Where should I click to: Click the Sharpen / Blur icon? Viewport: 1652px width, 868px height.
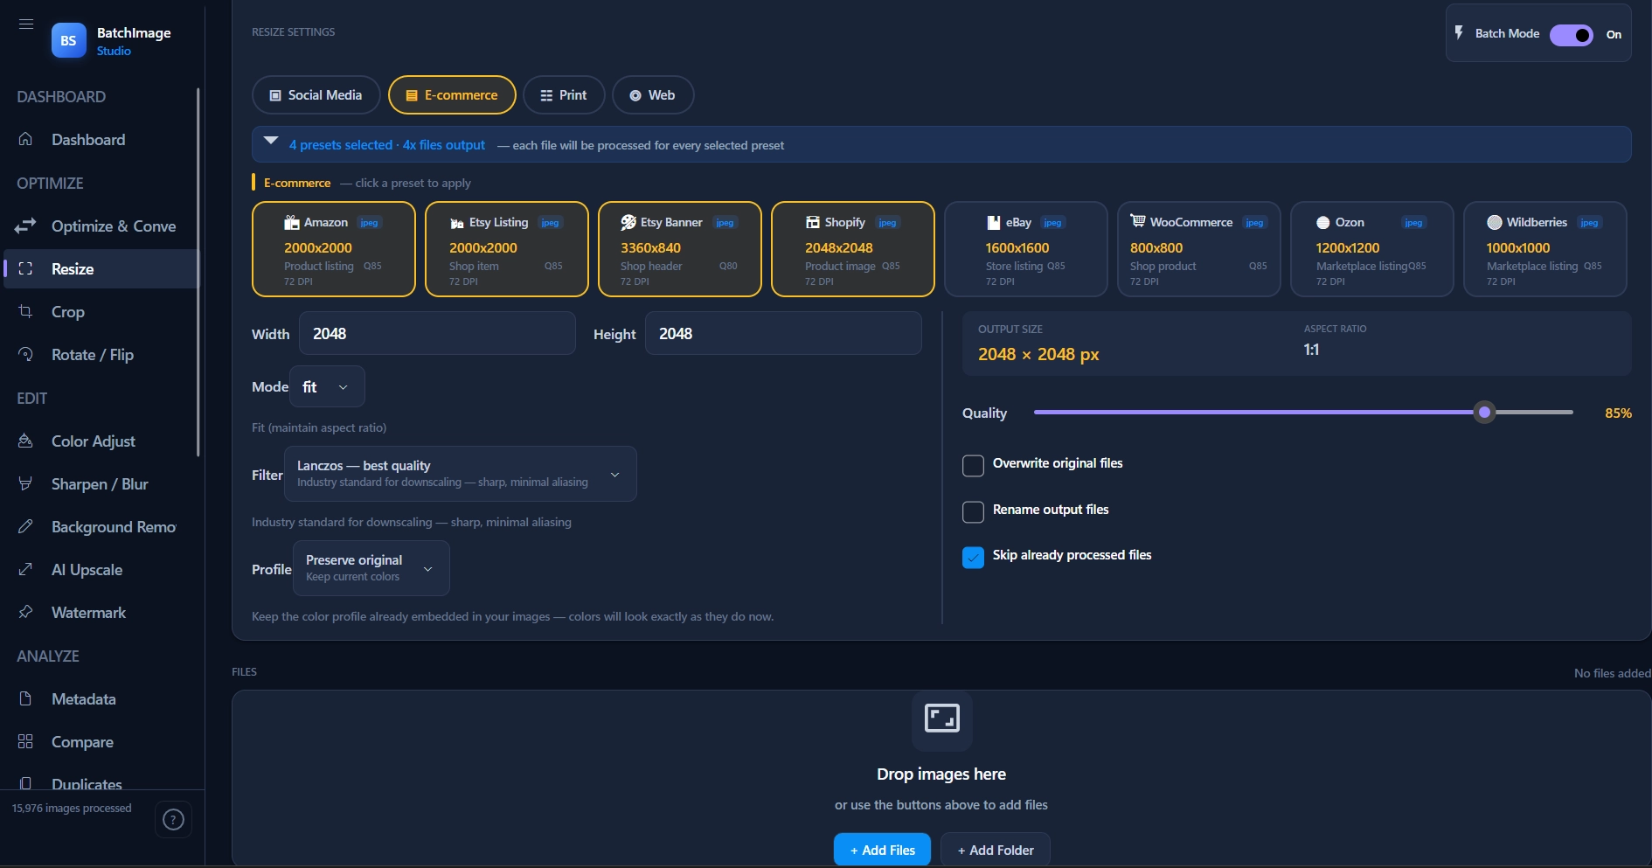coord(25,483)
